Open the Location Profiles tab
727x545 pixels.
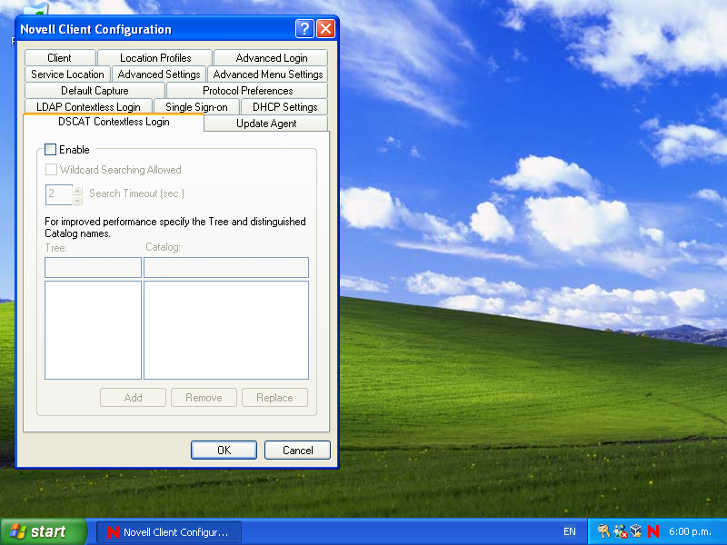(x=155, y=58)
